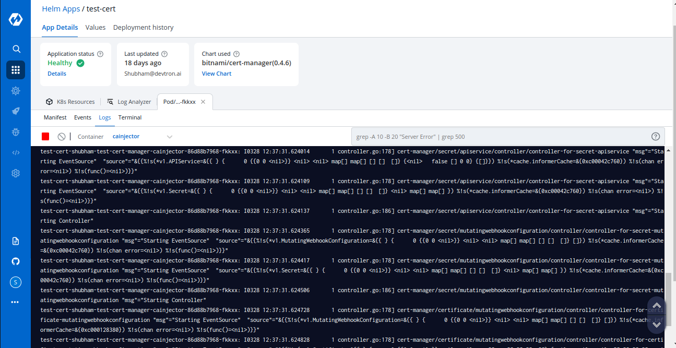Click help icon next to Chart used
The height and width of the screenshot is (348, 676).
tap(236, 54)
